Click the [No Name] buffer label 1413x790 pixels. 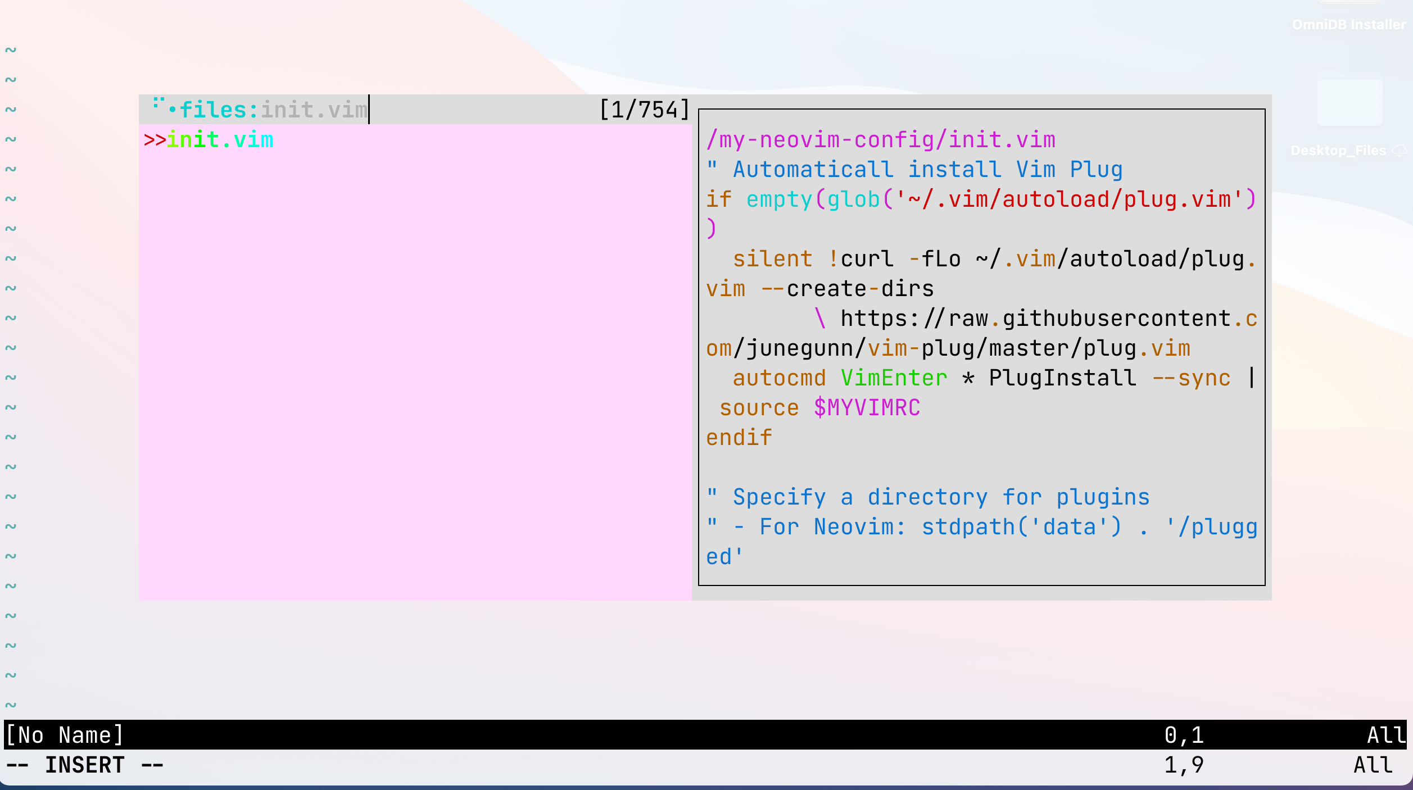pos(64,734)
